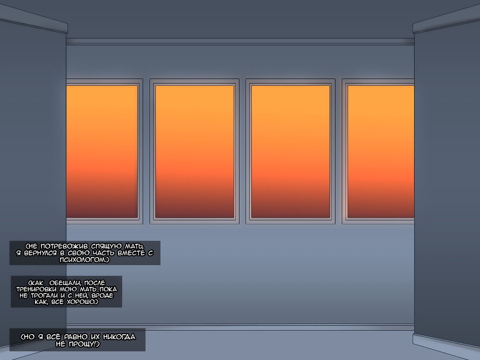
Task: Select the third sunset window from the left
Action: 290,151
